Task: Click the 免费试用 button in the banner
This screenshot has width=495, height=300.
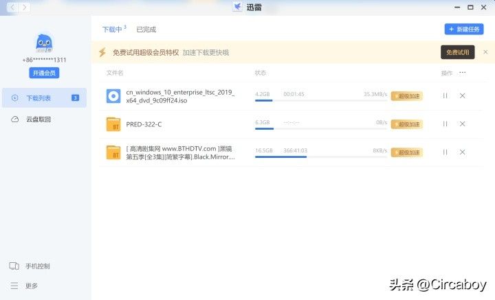Action: tap(457, 52)
